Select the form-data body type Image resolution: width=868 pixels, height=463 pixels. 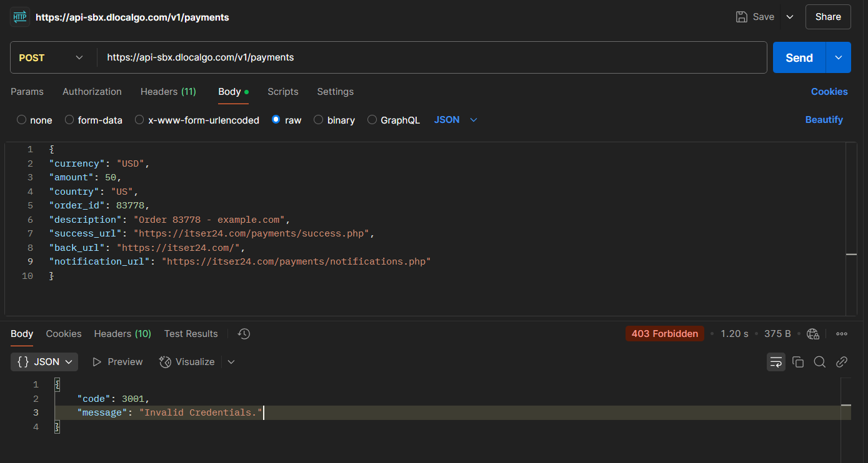tap(69, 120)
